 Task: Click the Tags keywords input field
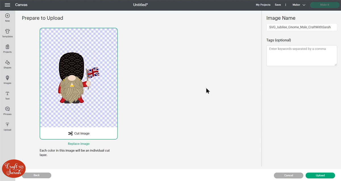(302, 55)
